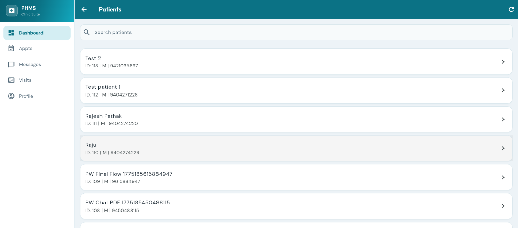Refresh the patients list
The height and width of the screenshot is (228, 518).
click(x=511, y=9)
